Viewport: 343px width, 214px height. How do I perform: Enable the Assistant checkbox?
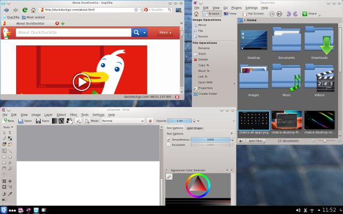coord(168,144)
